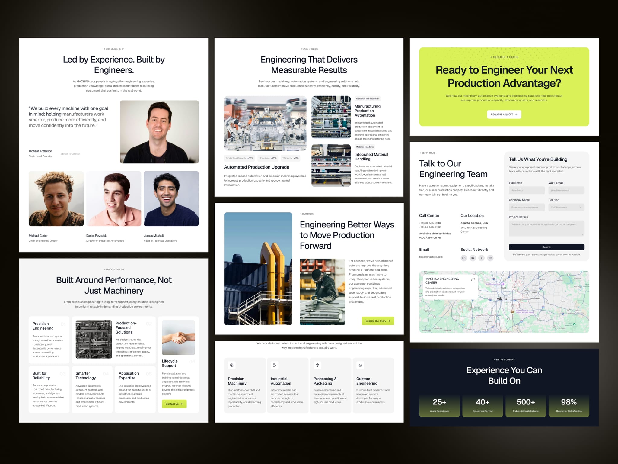Viewport: 618px width, 464px height.
Task: Click the Custom Engineering basket icon
Action: [x=360, y=365]
